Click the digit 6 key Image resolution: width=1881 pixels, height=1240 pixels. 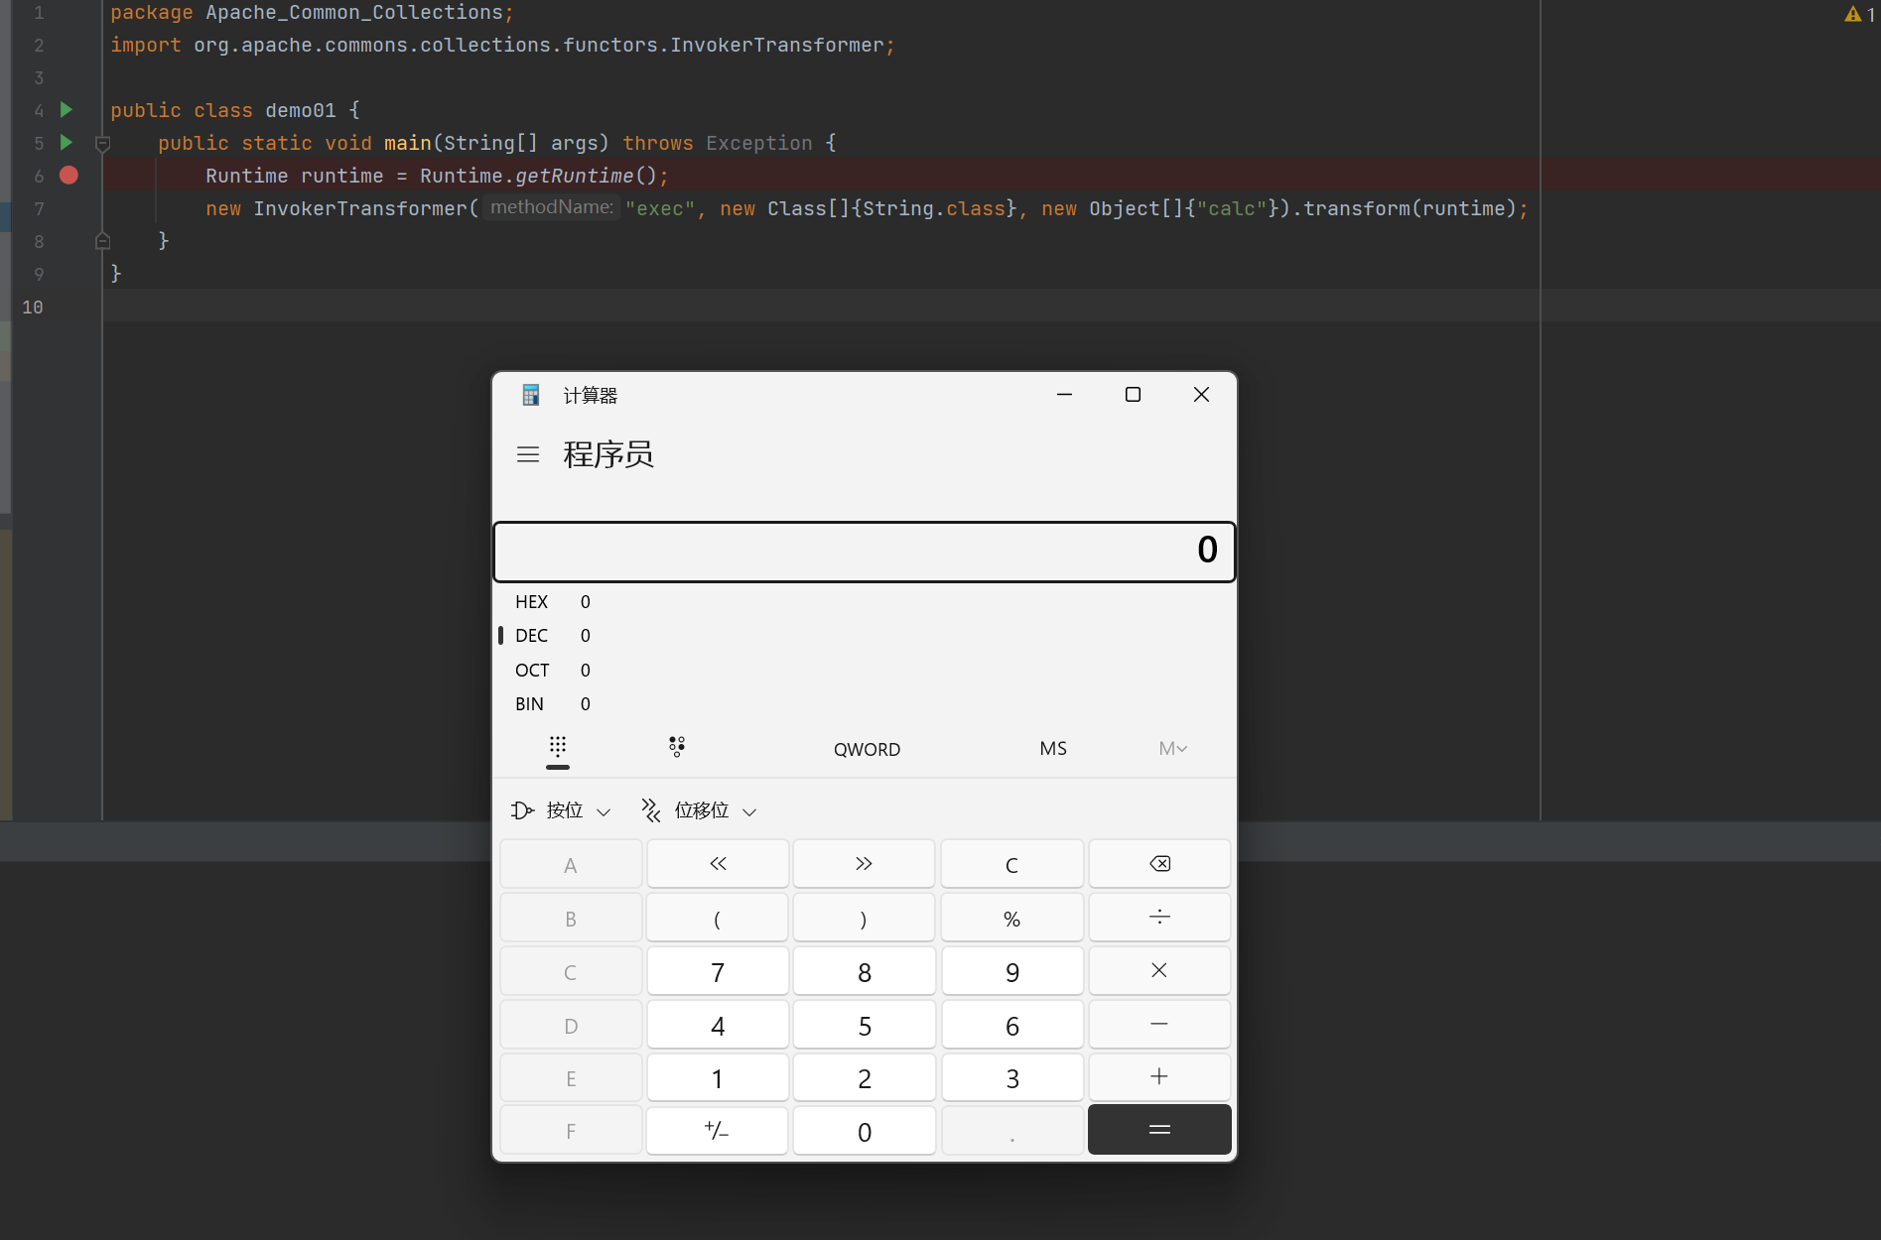coord(1011,1025)
